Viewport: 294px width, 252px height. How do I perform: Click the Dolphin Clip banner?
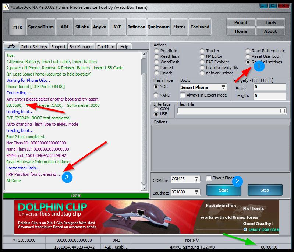pos(147,217)
